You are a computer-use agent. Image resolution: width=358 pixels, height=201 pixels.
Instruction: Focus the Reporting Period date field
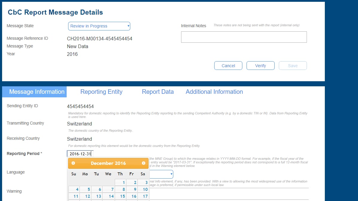tap(80, 153)
